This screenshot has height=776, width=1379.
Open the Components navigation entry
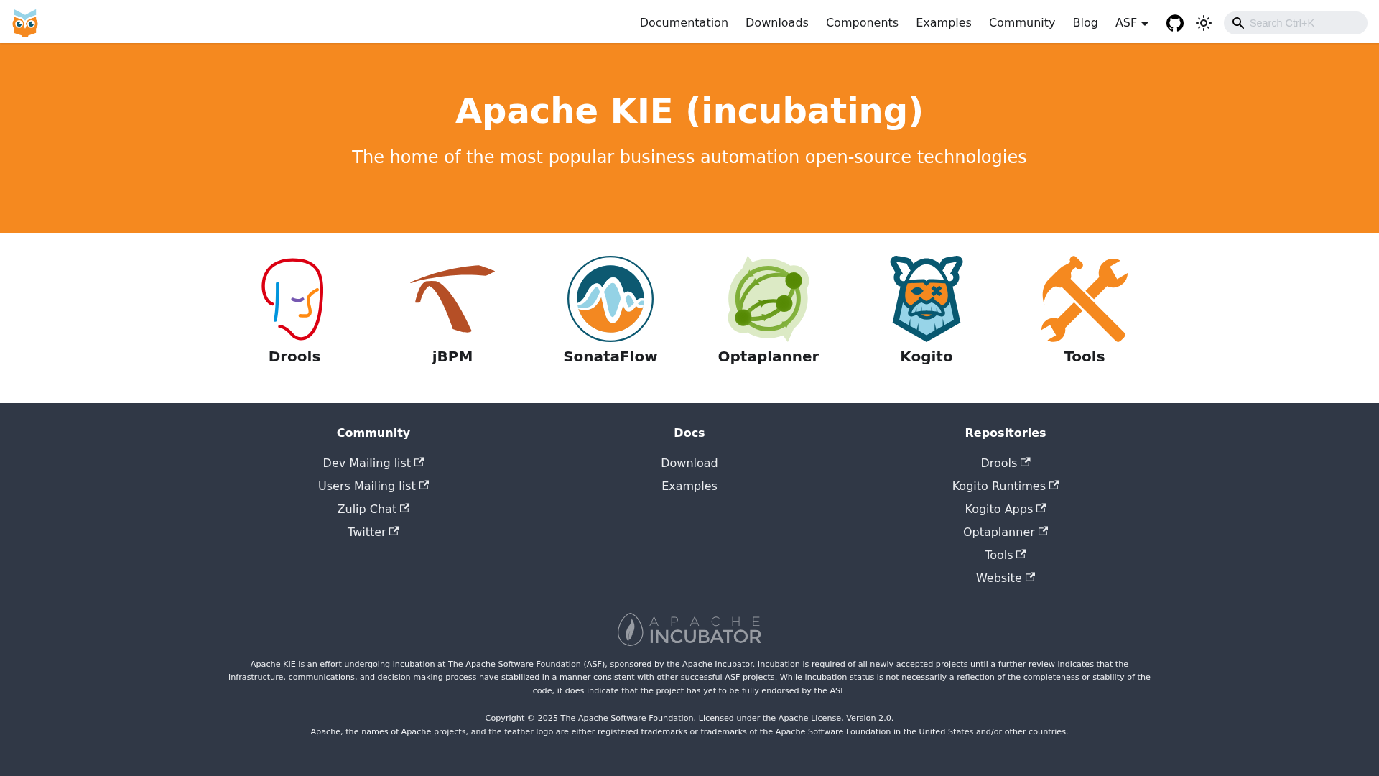tap(862, 22)
